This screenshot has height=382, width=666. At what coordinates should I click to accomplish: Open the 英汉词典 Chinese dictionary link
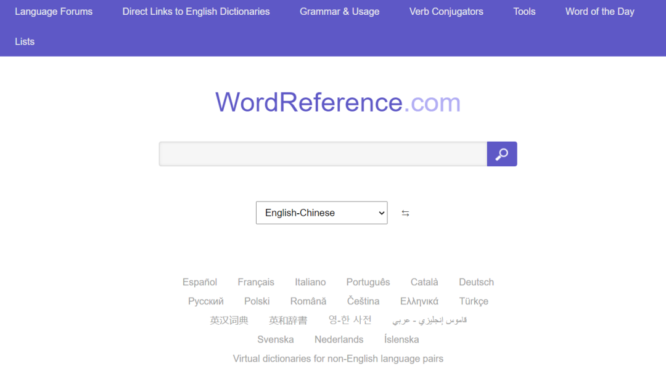(x=229, y=320)
